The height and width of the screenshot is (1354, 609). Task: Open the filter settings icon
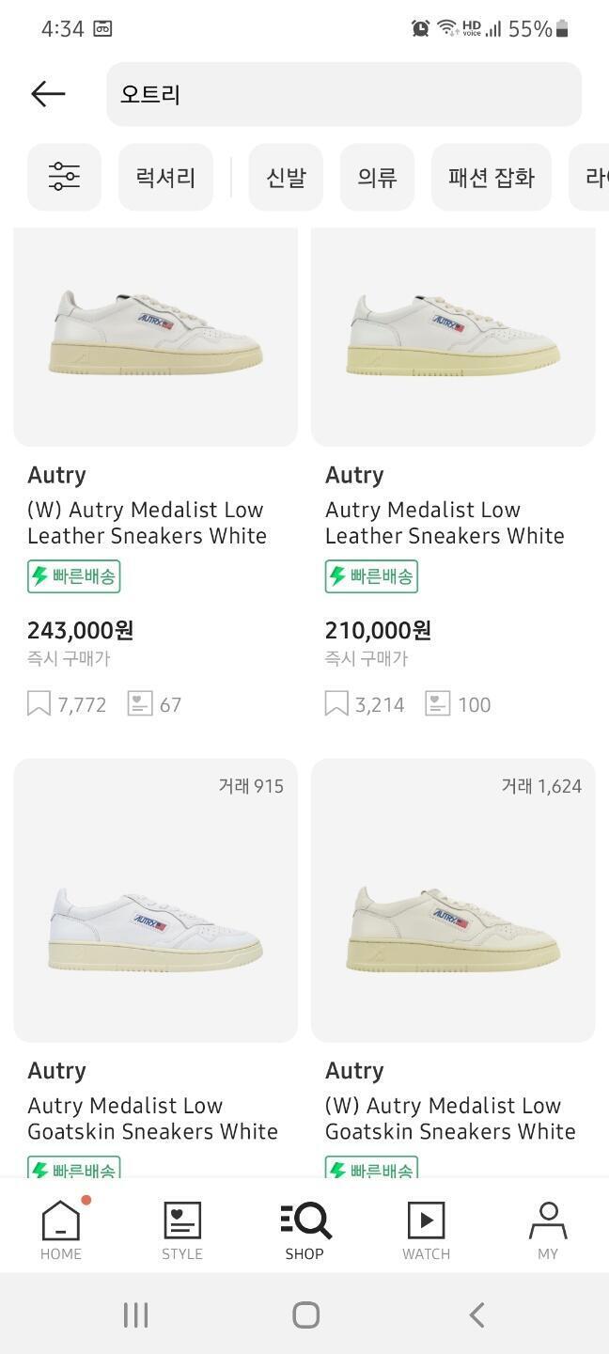[64, 177]
